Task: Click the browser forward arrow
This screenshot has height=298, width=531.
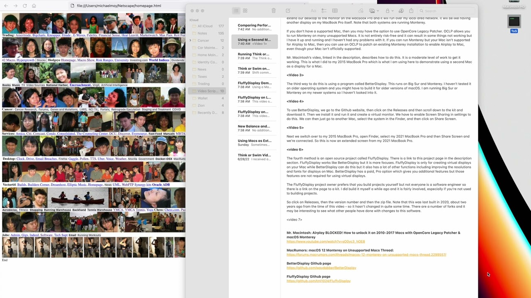Action: [15, 6]
